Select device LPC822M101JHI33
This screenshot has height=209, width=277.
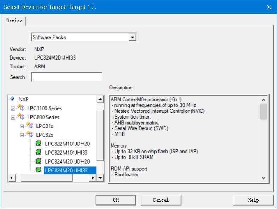click(66, 153)
